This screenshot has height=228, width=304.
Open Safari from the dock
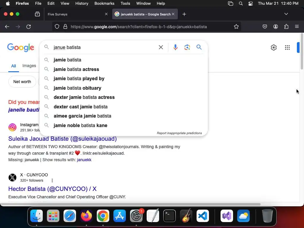point(70,216)
